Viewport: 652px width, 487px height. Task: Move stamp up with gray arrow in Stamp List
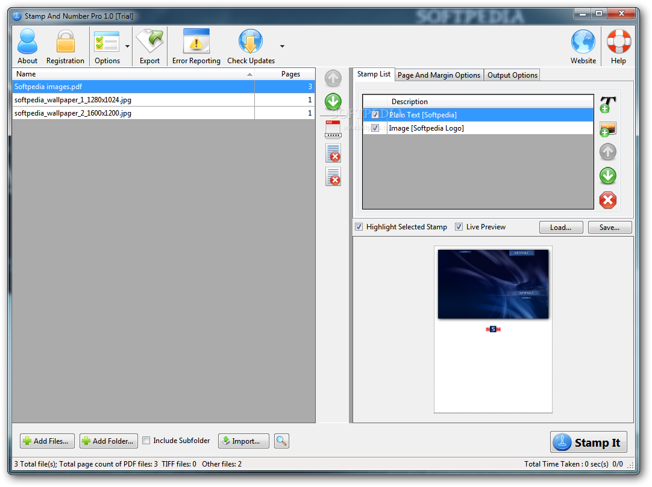click(607, 152)
